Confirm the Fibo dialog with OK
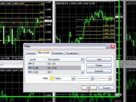Image resolution: width=136 pixels, height=102 pixels. [x=89, y=88]
